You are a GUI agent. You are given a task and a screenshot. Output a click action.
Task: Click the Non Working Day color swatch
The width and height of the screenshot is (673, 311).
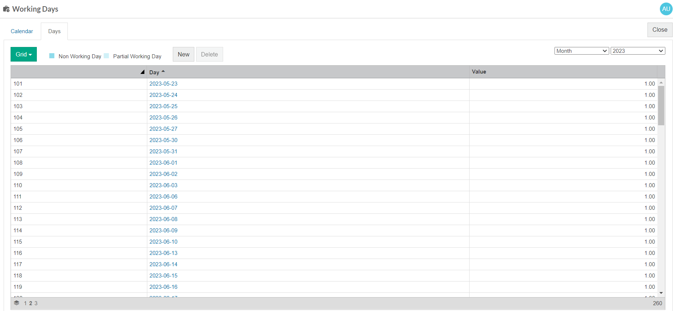52,56
